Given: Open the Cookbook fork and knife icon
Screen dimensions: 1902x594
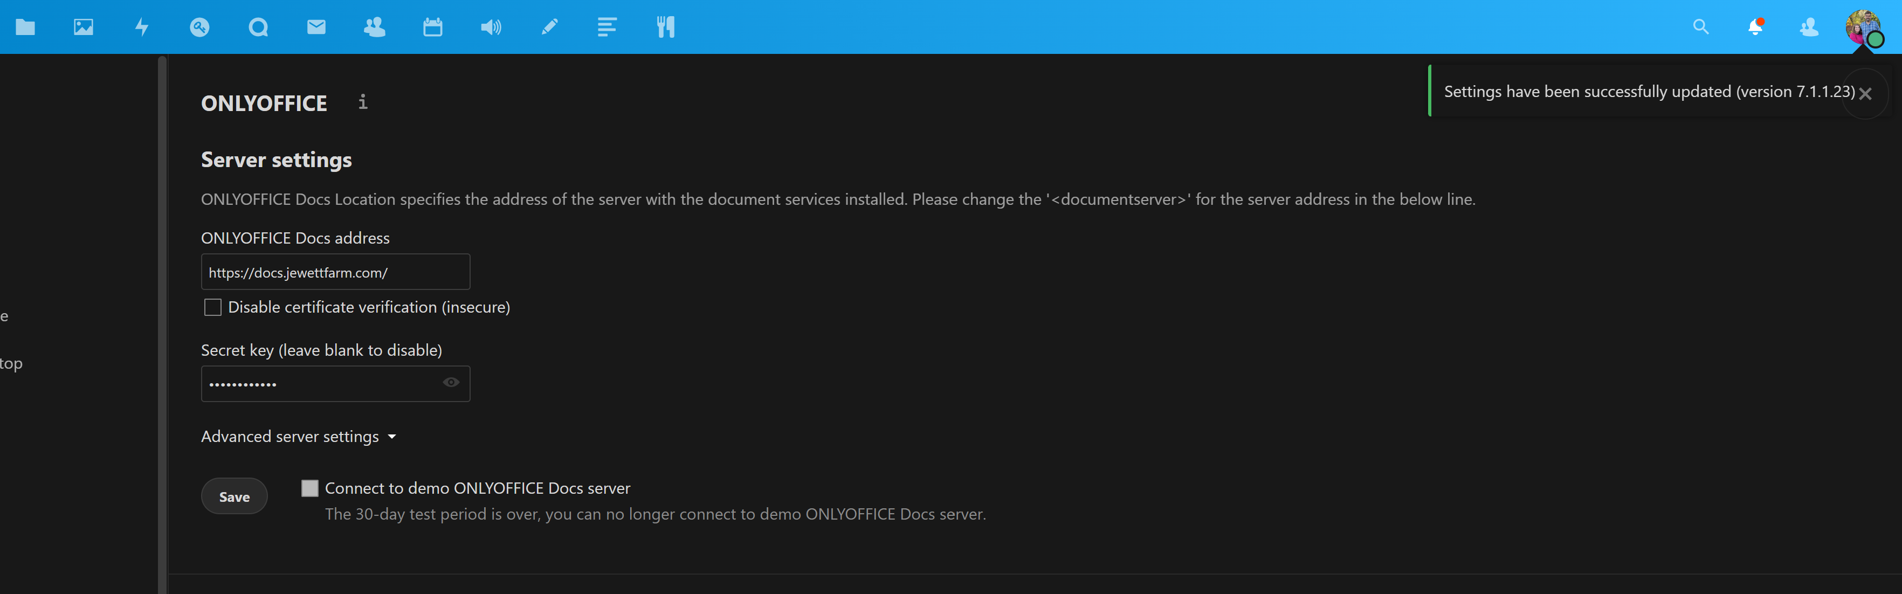Looking at the screenshot, I should click(665, 27).
